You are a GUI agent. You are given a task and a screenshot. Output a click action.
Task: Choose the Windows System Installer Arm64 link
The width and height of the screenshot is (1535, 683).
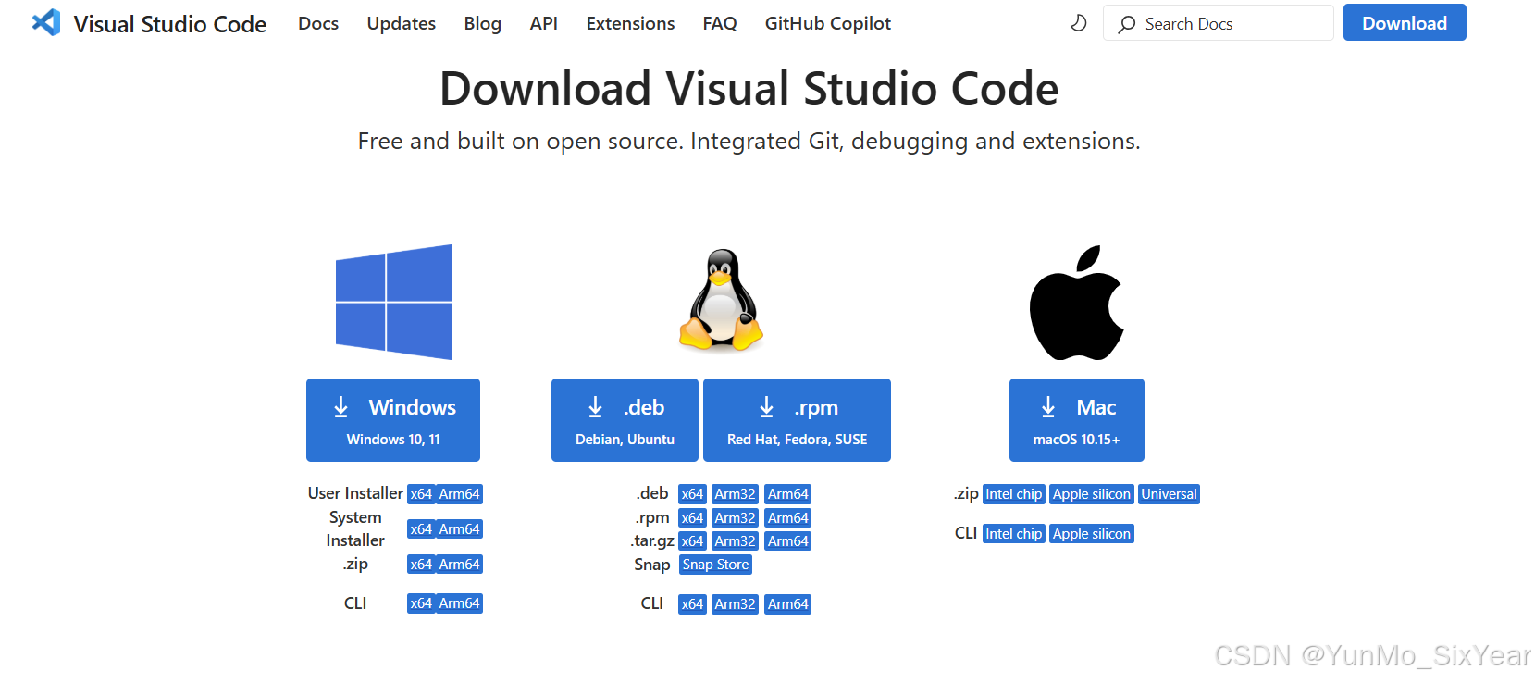[460, 529]
